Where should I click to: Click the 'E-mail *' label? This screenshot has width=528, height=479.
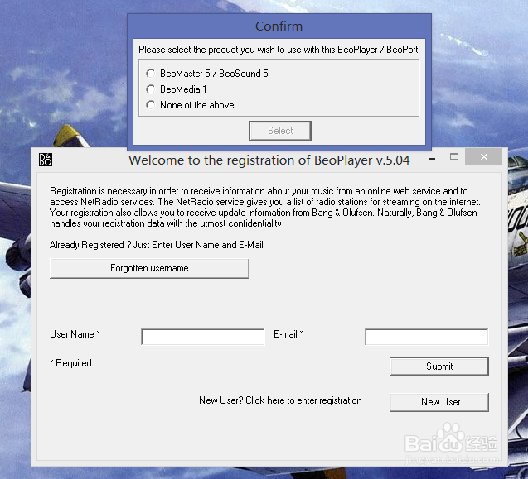click(288, 334)
